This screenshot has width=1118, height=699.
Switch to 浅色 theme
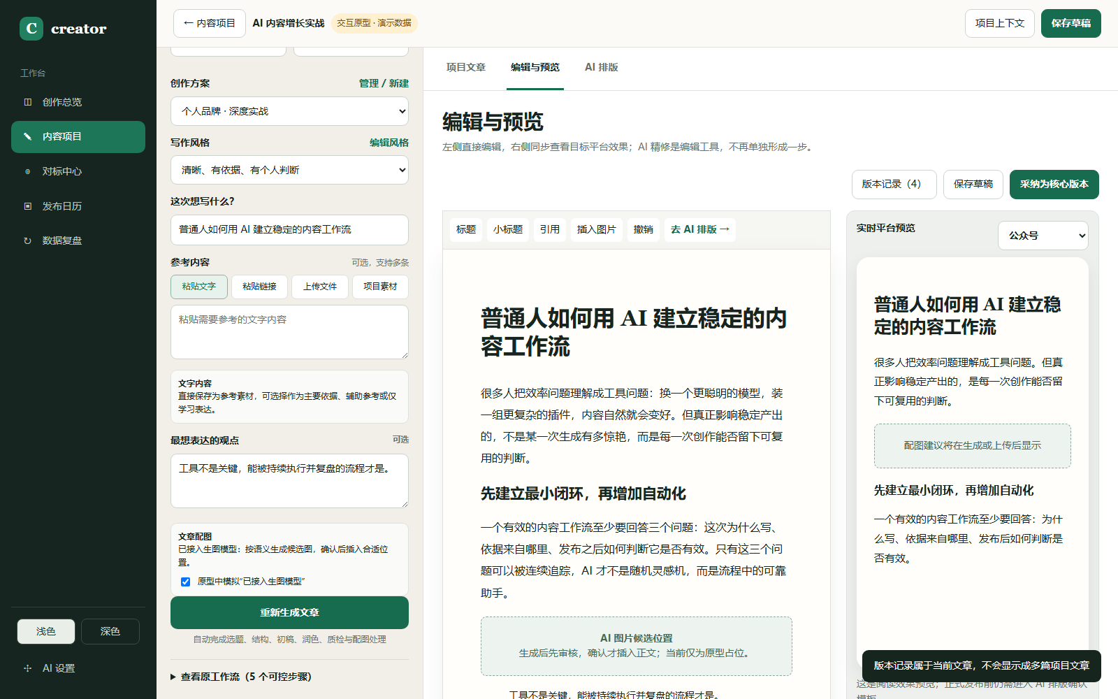pyautogui.click(x=46, y=631)
